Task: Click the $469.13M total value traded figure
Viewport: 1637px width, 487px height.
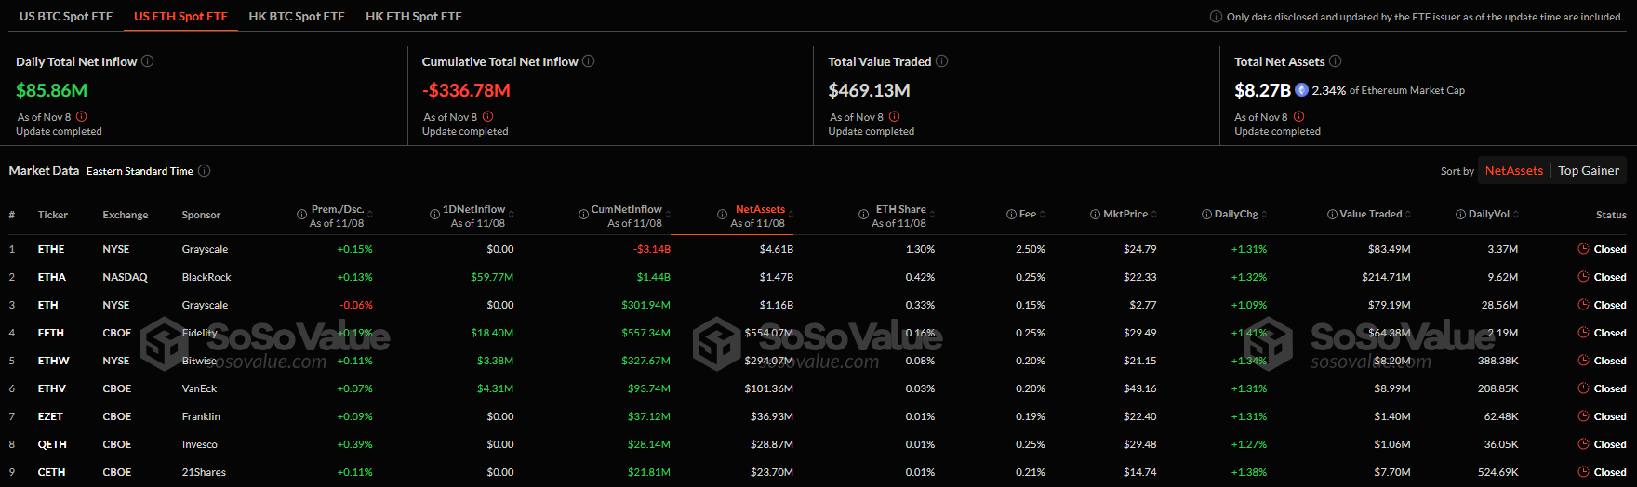Action: [870, 90]
